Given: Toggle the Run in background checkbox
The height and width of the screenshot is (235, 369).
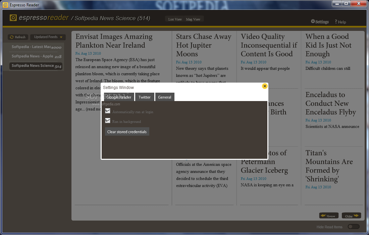Looking at the screenshot, I should [108, 121].
